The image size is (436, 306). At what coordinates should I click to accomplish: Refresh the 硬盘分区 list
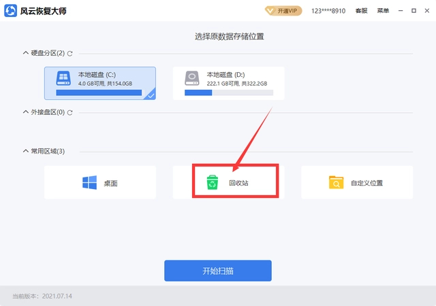69,53
